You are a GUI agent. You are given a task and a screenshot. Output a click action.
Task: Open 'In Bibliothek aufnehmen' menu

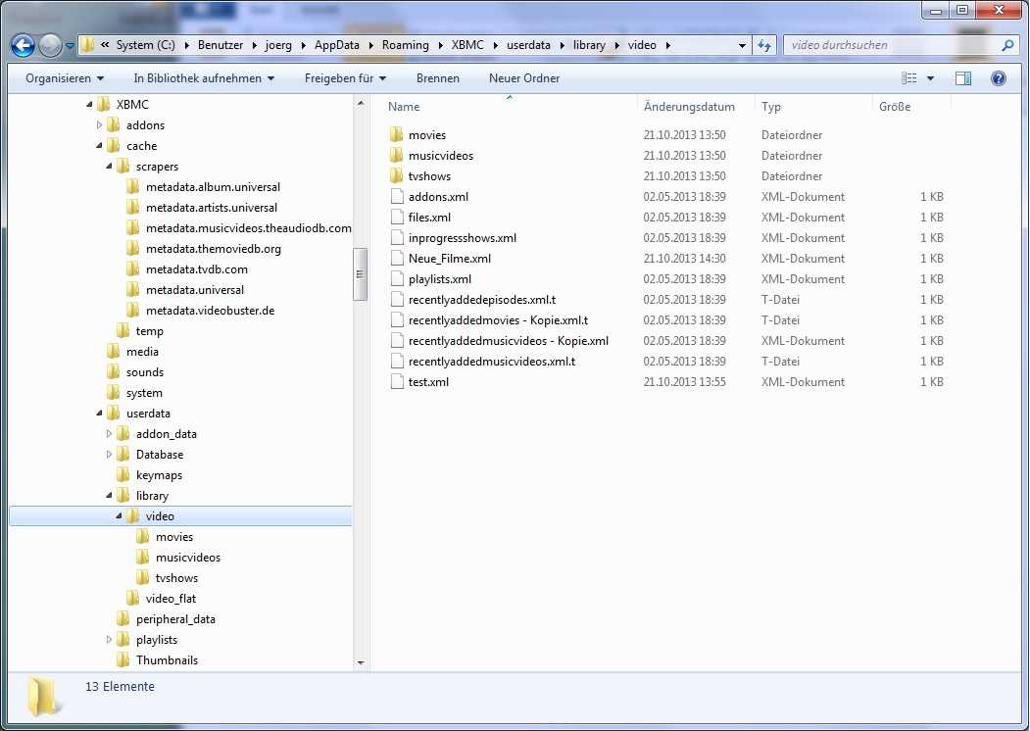(204, 78)
